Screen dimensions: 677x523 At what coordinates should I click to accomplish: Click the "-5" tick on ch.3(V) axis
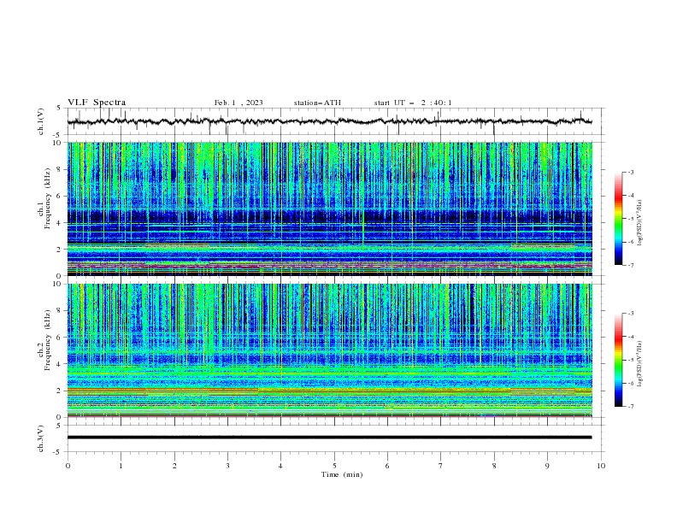point(58,452)
